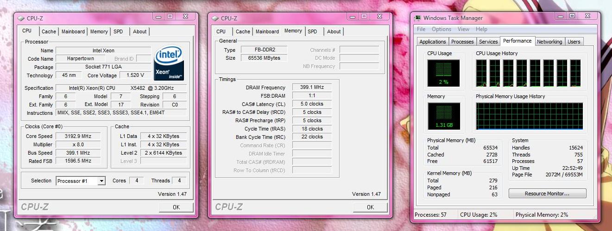
Task: Click the CPU-Z title icon in the Memory window
Action: (x=215, y=19)
